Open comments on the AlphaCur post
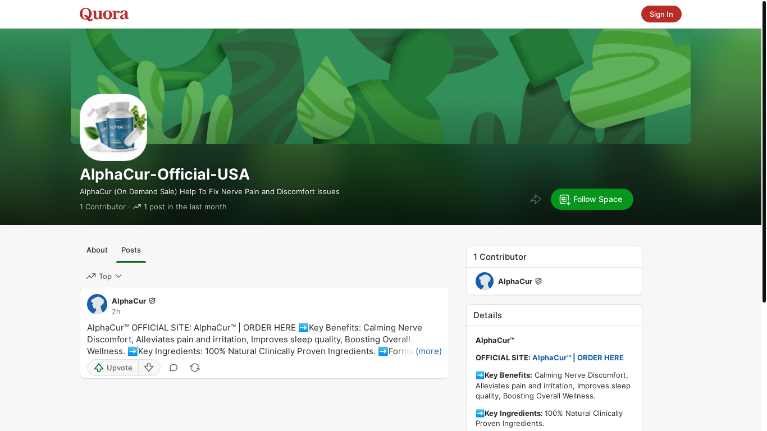The height and width of the screenshot is (431, 767). pyautogui.click(x=174, y=368)
